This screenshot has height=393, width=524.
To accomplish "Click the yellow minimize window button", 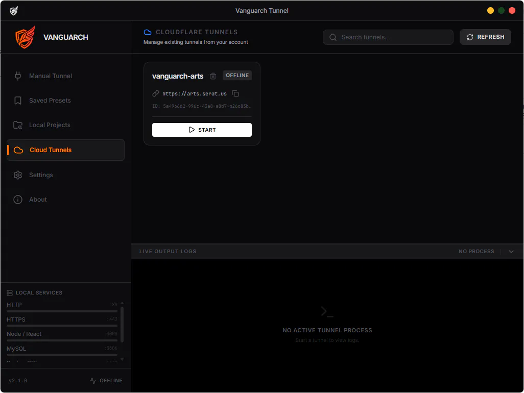I will [x=490, y=11].
